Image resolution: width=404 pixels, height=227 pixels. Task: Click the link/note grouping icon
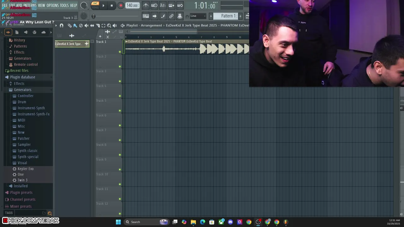171,16
